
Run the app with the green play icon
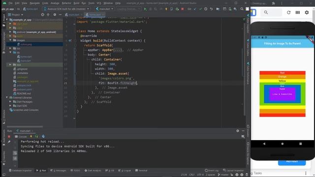(x=145, y=9)
